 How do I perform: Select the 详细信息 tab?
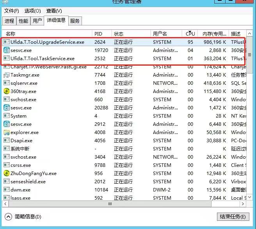[x=56, y=20]
